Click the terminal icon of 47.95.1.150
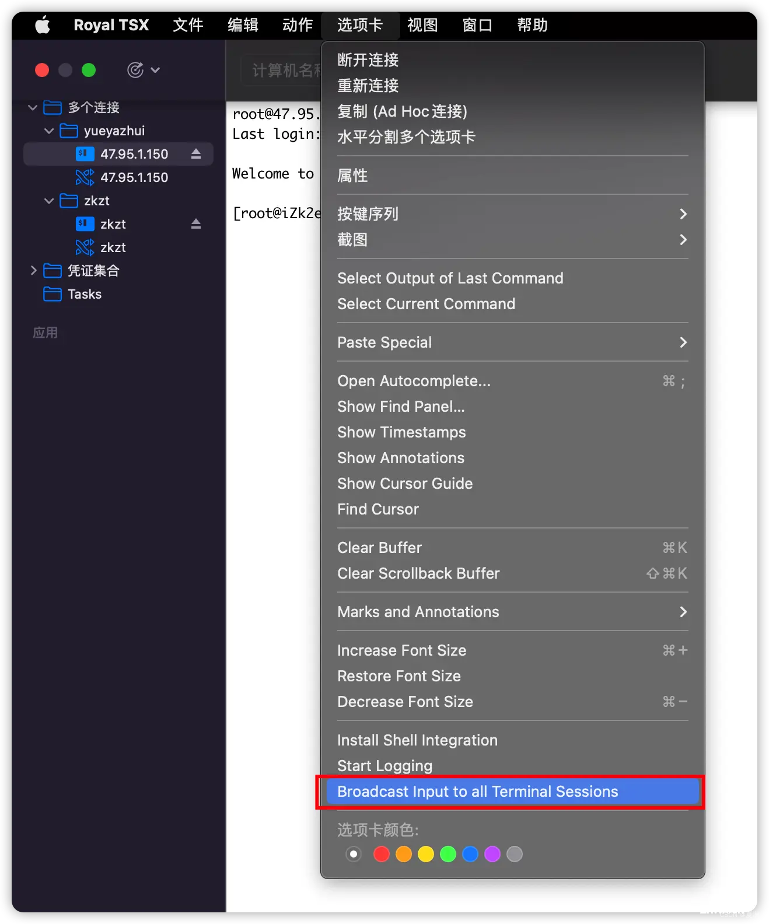Image resolution: width=769 pixels, height=924 pixels. click(x=85, y=153)
